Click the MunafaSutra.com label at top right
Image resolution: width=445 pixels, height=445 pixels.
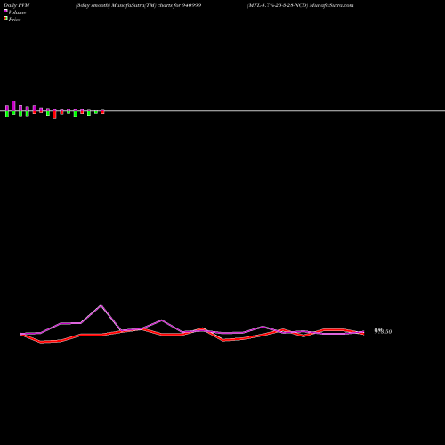[331, 5]
